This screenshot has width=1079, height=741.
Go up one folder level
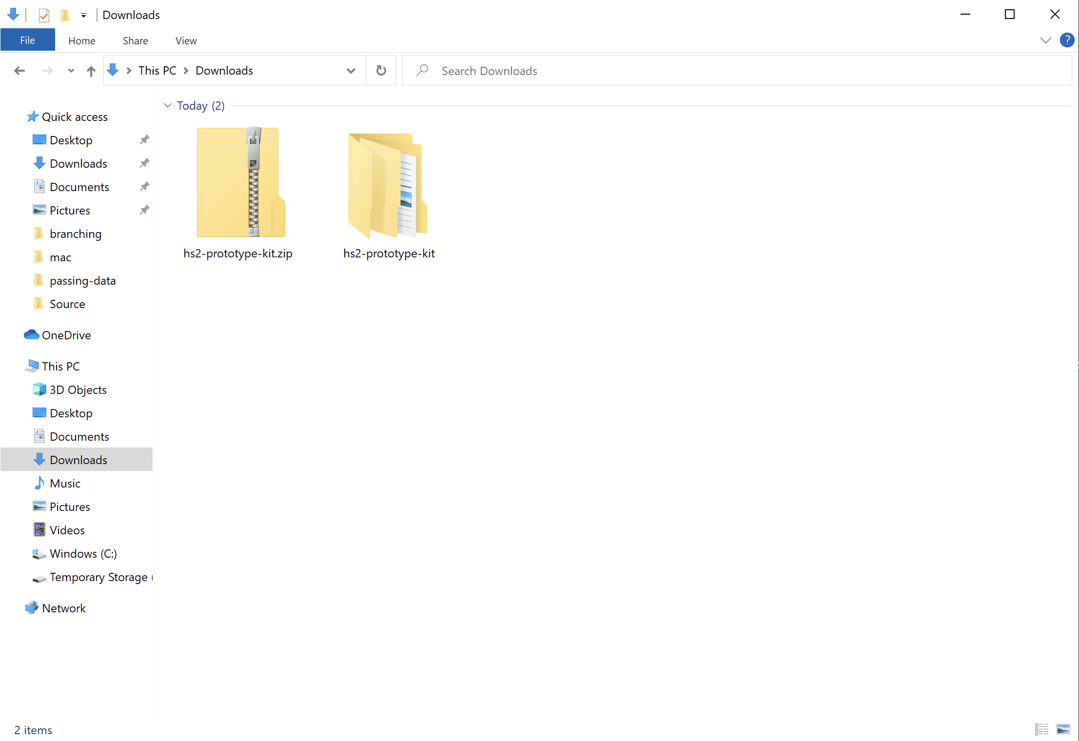point(91,70)
